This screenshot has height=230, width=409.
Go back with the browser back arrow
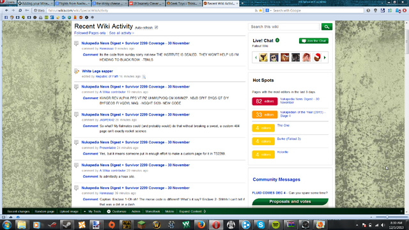click(x=6, y=10)
